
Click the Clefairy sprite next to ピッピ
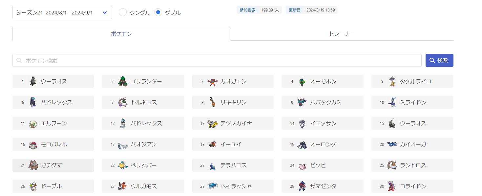coord(302,165)
